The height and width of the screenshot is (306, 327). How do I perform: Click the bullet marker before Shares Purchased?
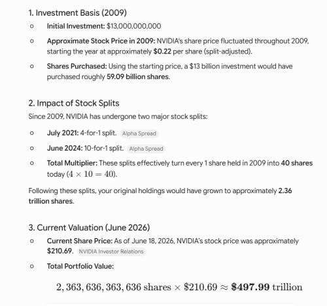tap(32, 67)
